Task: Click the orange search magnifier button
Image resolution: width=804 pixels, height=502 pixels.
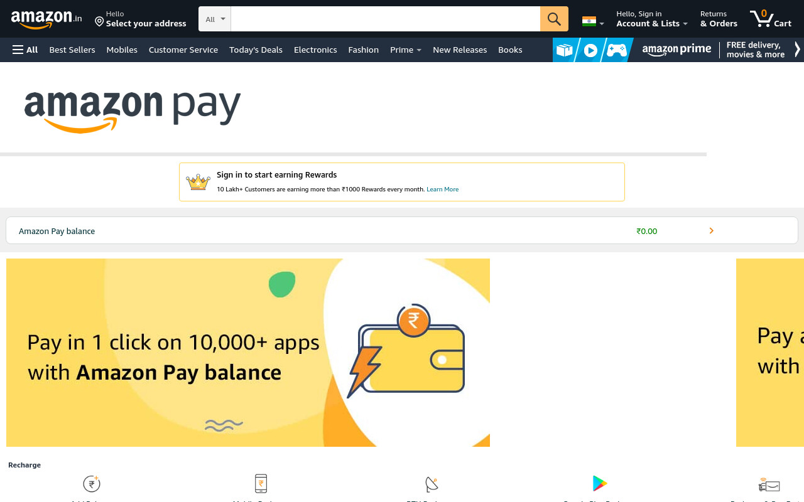Action: coord(554,19)
